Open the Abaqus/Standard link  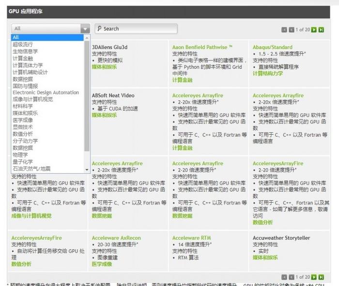click(272, 47)
